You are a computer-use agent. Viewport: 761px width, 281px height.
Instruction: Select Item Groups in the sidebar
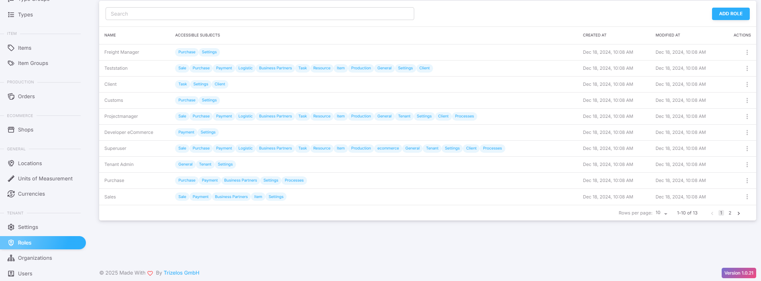click(33, 63)
